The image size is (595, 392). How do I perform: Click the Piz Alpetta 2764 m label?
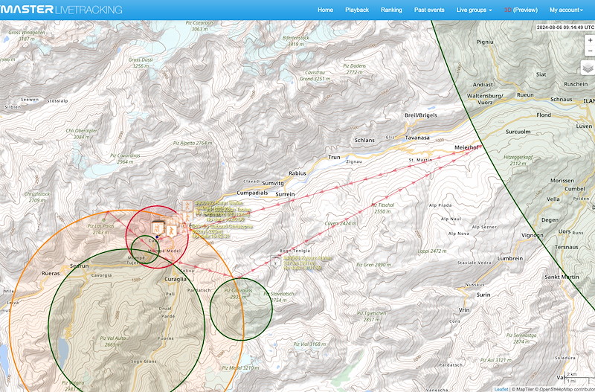[x=193, y=143]
